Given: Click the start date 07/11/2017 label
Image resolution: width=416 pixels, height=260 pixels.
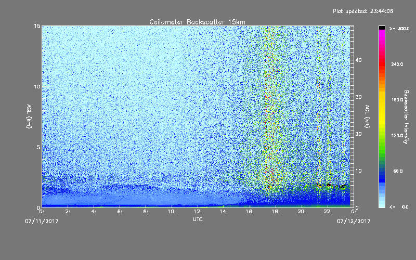Looking at the screenshot, I should pos(42,222).
